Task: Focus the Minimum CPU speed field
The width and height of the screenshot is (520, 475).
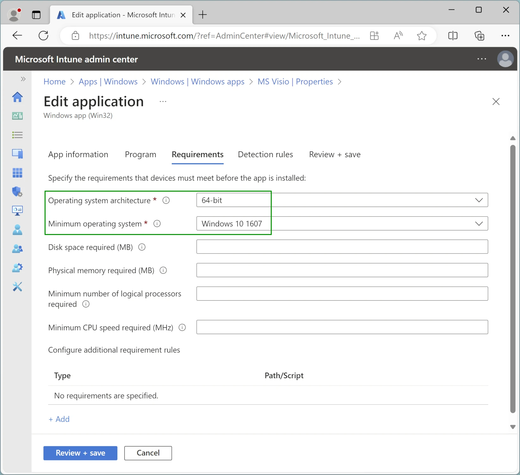Action: coord(342,327)
